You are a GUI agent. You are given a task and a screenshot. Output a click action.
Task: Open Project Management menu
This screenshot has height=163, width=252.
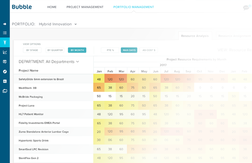85,7
